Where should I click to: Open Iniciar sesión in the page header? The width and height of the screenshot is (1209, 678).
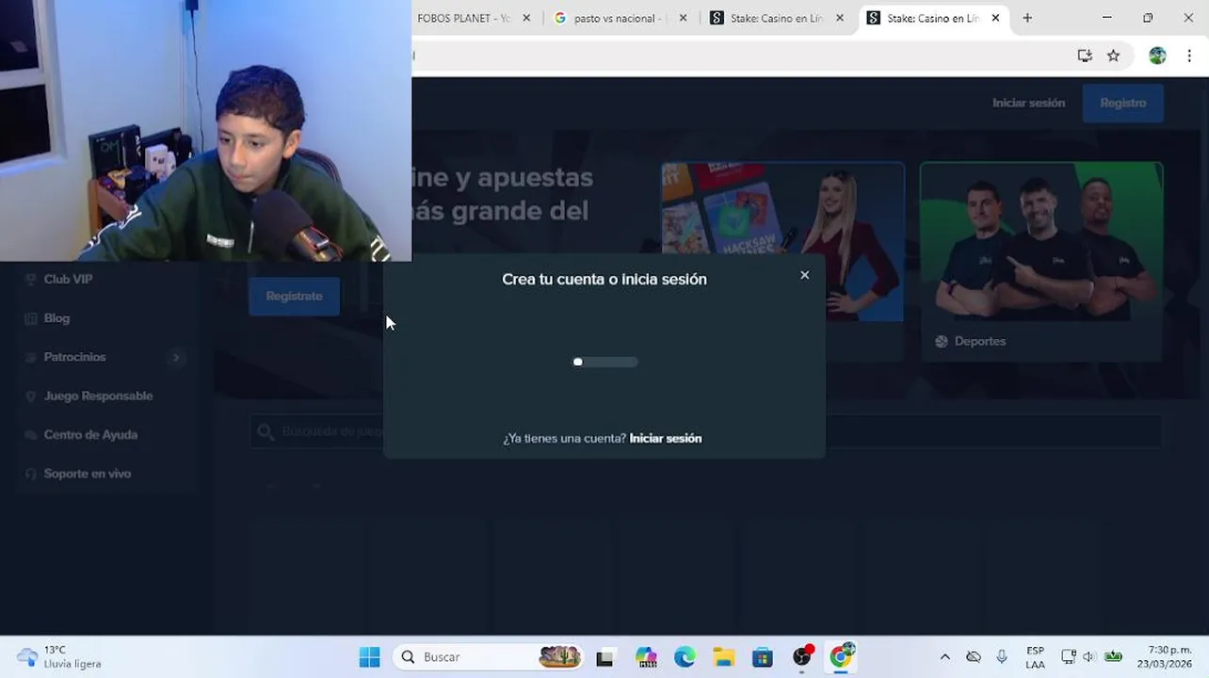tap(1028, 103)
